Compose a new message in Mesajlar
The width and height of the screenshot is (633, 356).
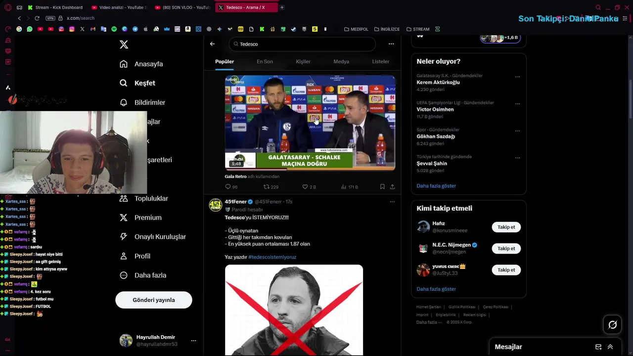tap(598, 347)
